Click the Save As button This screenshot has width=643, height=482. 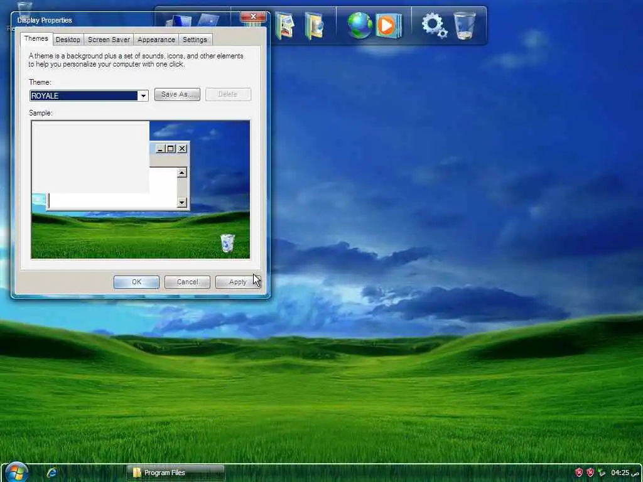(x=177, y=94)
